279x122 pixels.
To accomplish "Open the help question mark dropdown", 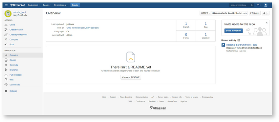I will click(259, 5).
